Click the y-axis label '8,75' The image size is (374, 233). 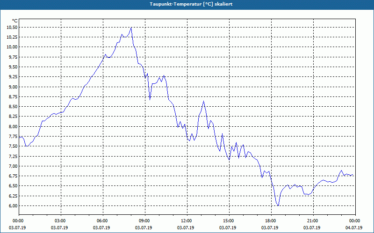click(x=13, y=97)
